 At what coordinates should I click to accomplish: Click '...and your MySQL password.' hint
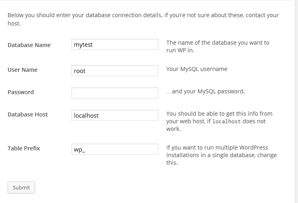point(205,91)
